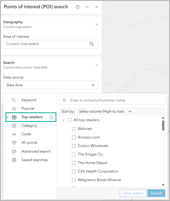Click the magnifier in company name search box
170x201 pixels.
click(x=65, y=100)
